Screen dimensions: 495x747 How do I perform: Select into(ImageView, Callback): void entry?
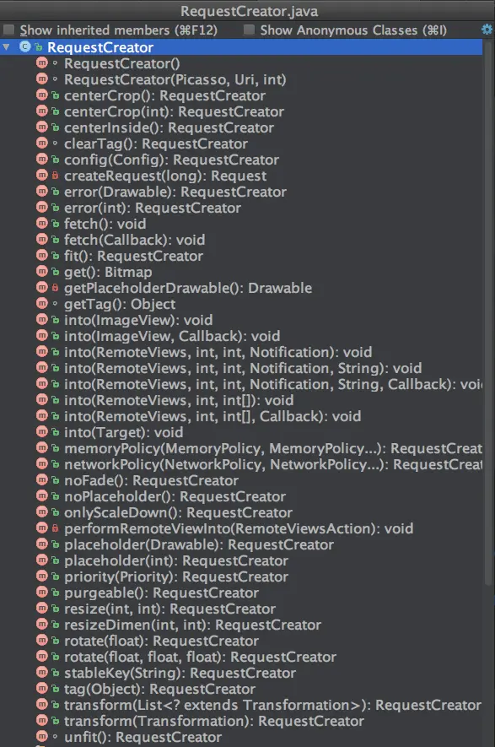point(172,336)
